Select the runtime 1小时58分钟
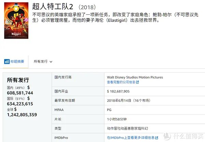Viewport: 205px width, 142px height. click(x=117, y=119)
